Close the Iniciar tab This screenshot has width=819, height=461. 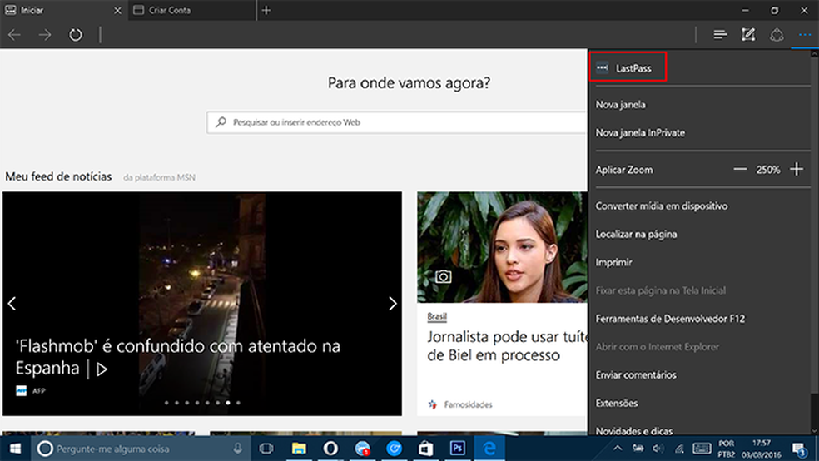[x=117, y=11]
